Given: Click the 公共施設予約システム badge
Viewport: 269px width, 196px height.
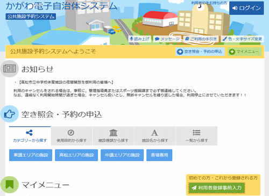Looking at the screenshot, I should (31, 17).
